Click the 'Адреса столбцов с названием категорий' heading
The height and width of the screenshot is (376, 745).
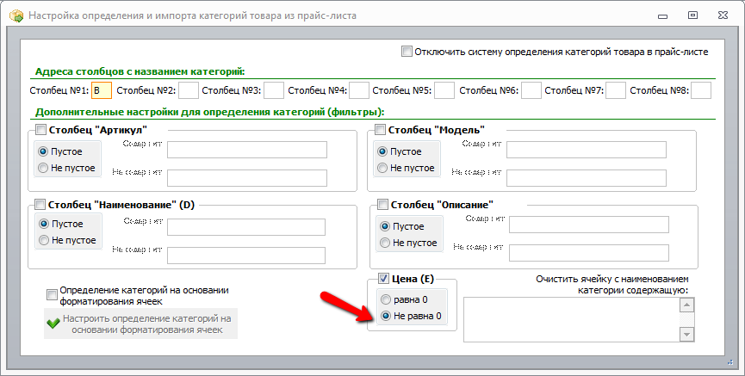(x=140, y=71)
